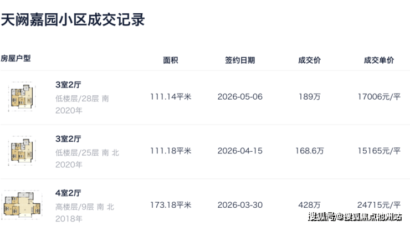Click the 搜狐号 watermark text

click(x=321, y=217)
